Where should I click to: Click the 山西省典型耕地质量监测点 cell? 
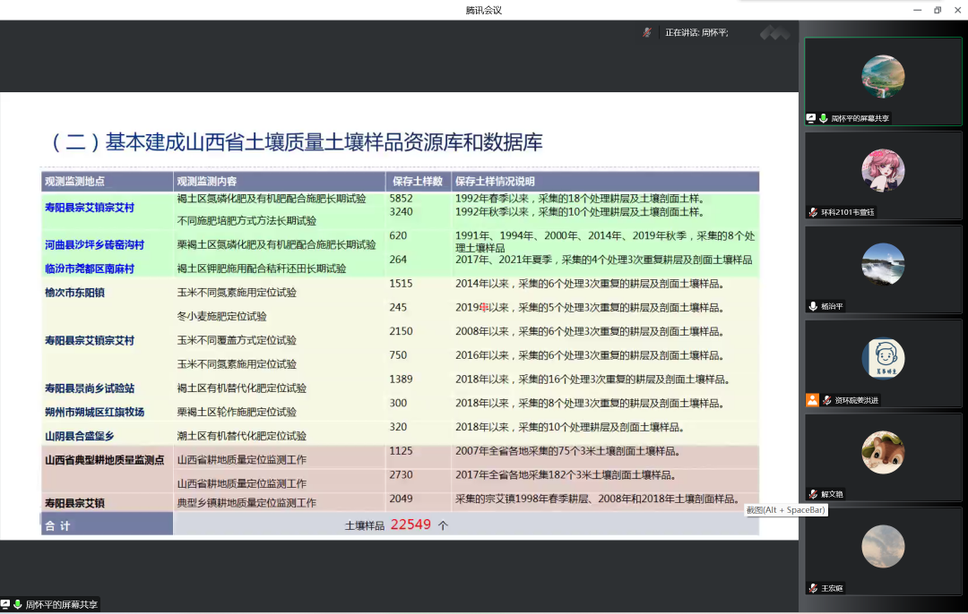[104, 460]
